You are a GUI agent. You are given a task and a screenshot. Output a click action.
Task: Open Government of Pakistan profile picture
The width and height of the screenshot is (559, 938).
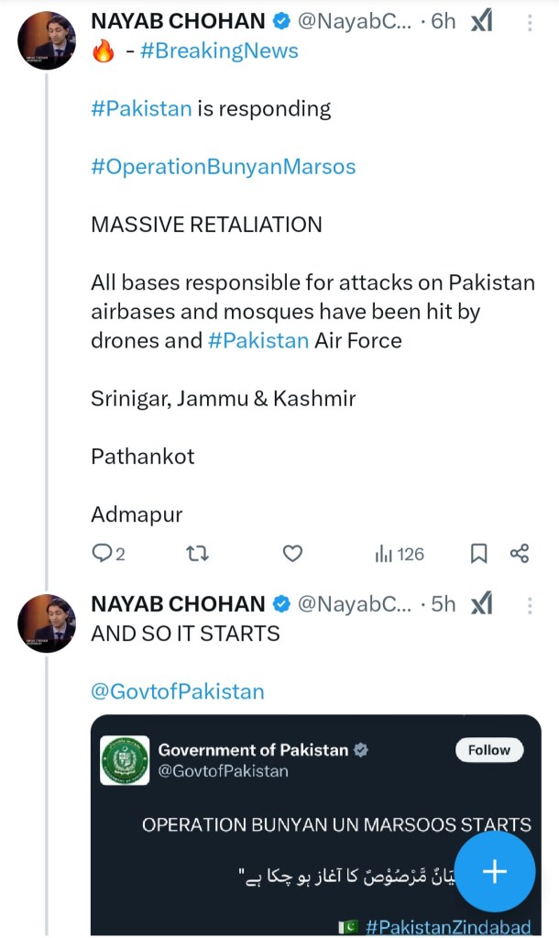point(125,760)
